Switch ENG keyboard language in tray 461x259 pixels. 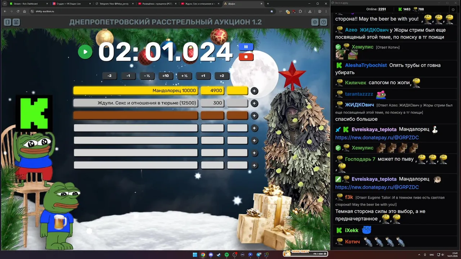[432, 255]
